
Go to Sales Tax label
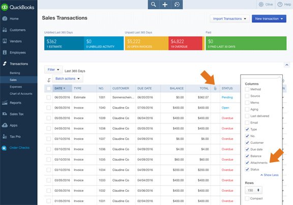coord(17,114)
